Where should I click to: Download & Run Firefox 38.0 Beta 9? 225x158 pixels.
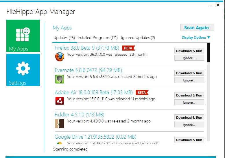tap(189, 51)
